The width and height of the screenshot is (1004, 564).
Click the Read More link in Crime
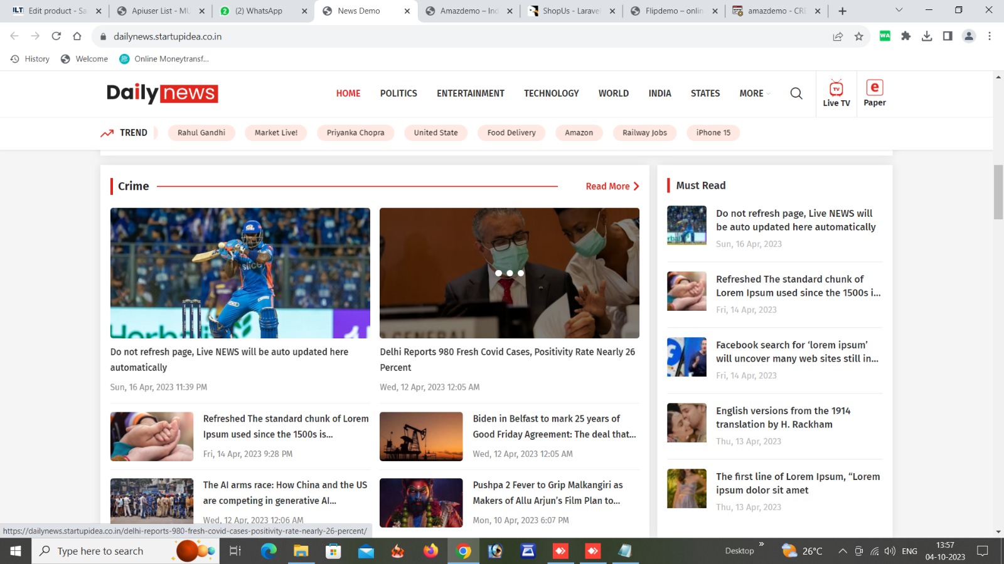point(612,186)
